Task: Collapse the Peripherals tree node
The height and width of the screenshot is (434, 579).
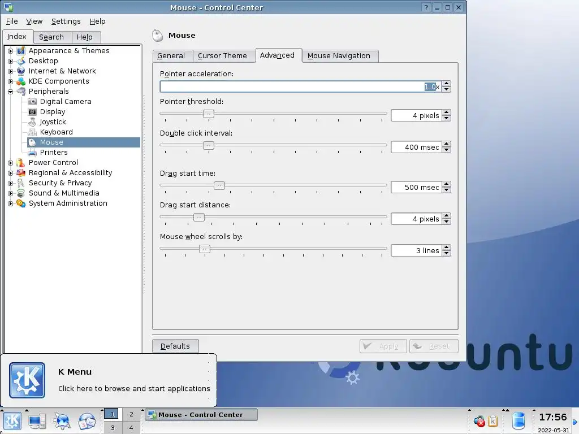Action: [10, 92]
